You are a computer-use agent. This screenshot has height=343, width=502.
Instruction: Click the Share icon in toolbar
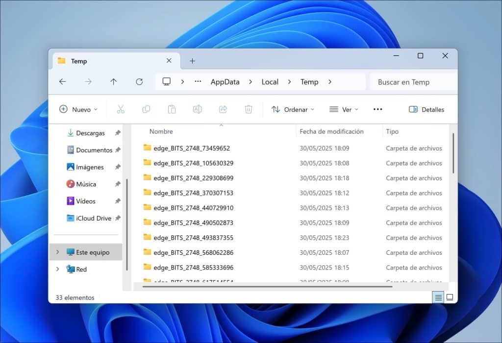point(223,109)
